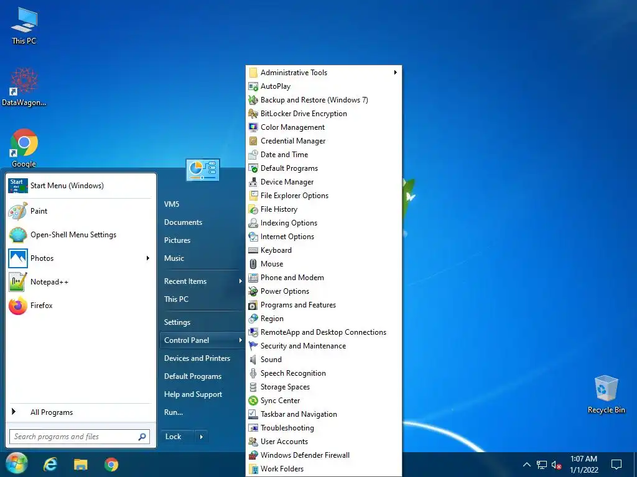Open the Recycle Bin desktop icon
Image resolution: width=637 pixels, height=477 pixels.
pyautogui.click(x=606, y=394)
